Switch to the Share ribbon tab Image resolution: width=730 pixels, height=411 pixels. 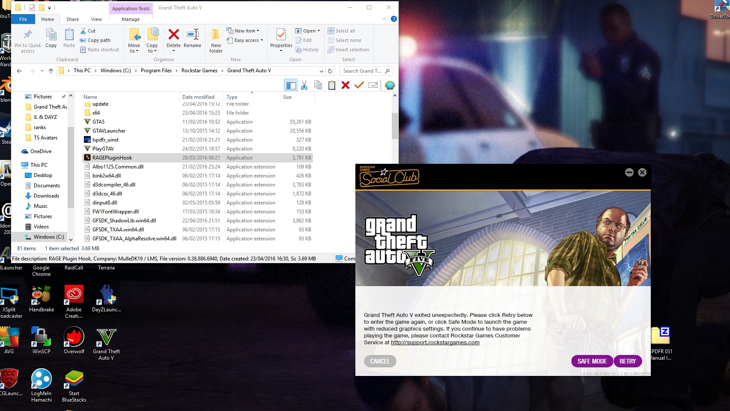pyautogui.click(x=72, y=19)
